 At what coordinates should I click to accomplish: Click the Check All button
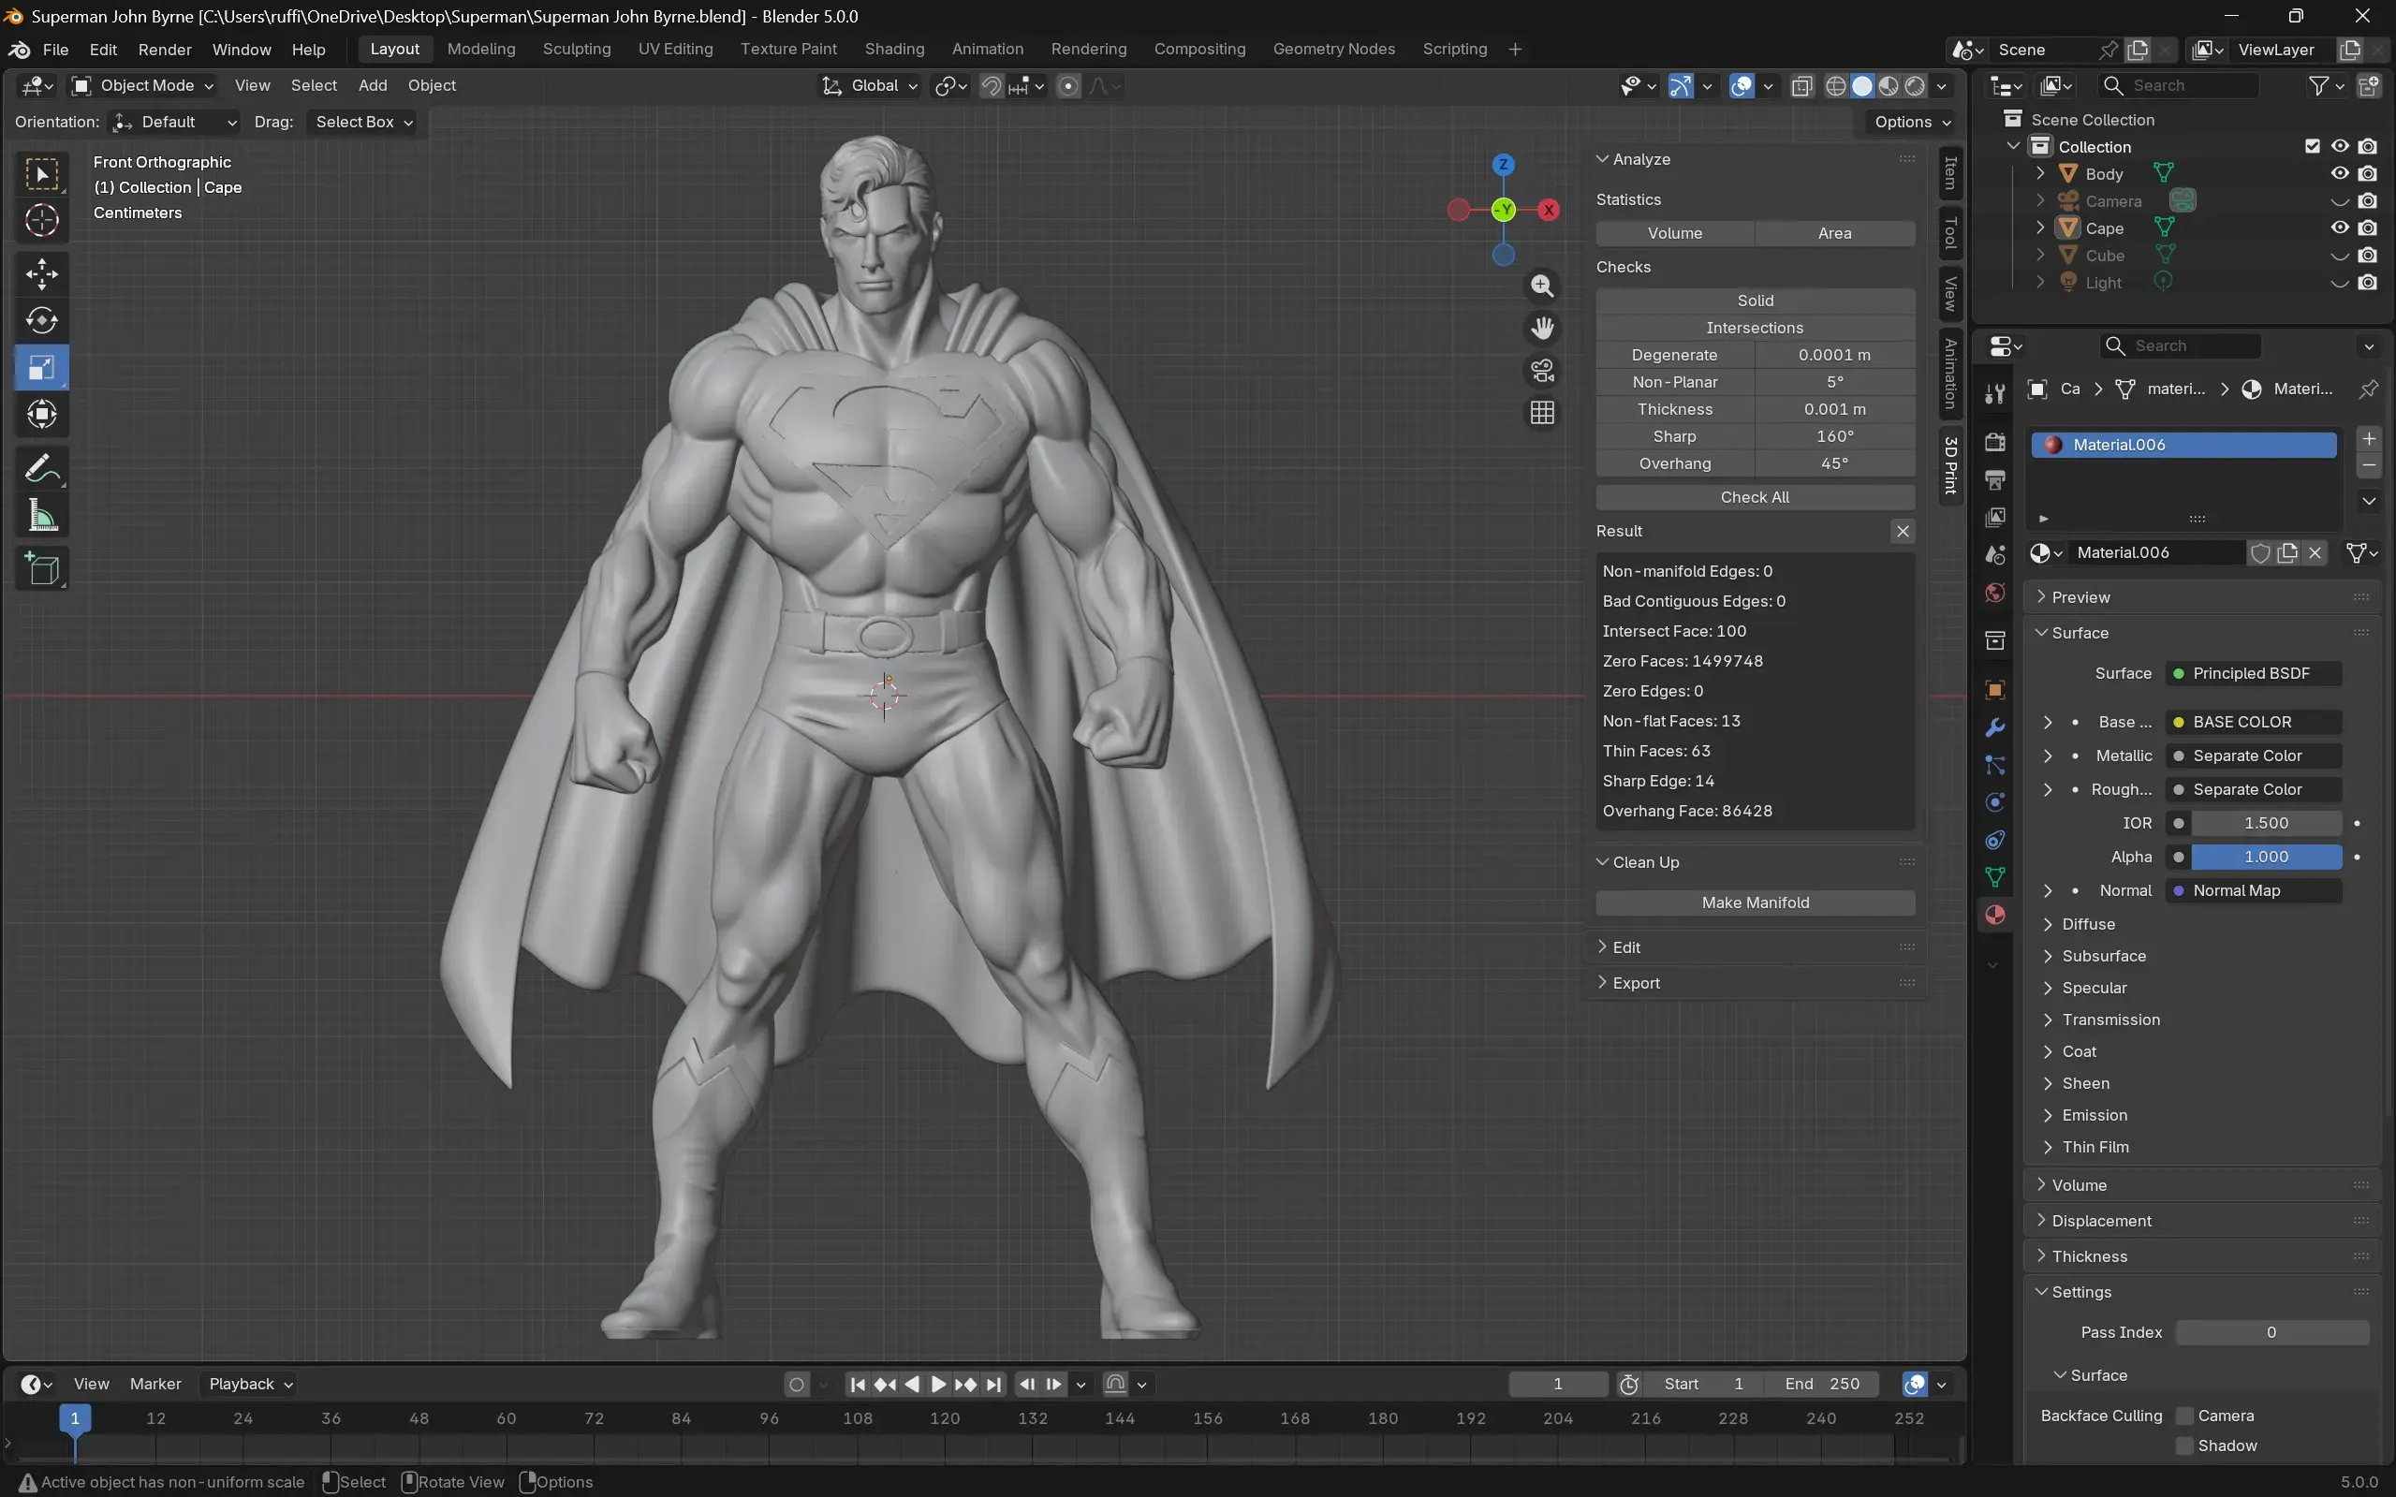click(x=1756, y=497)
